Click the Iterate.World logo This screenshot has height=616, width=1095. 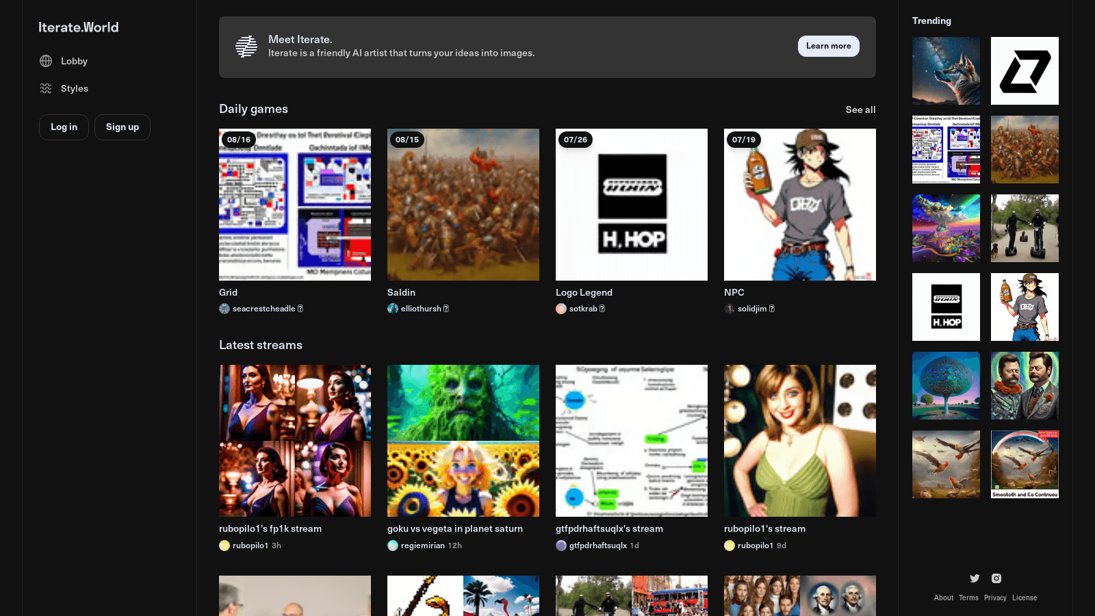(x=79, y=27)
